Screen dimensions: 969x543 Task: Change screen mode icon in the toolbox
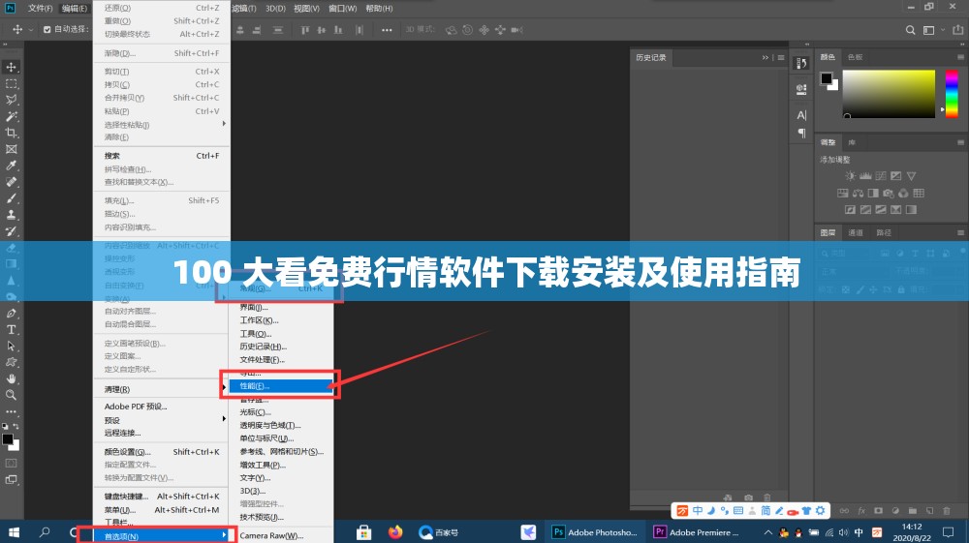click(11, 479)
